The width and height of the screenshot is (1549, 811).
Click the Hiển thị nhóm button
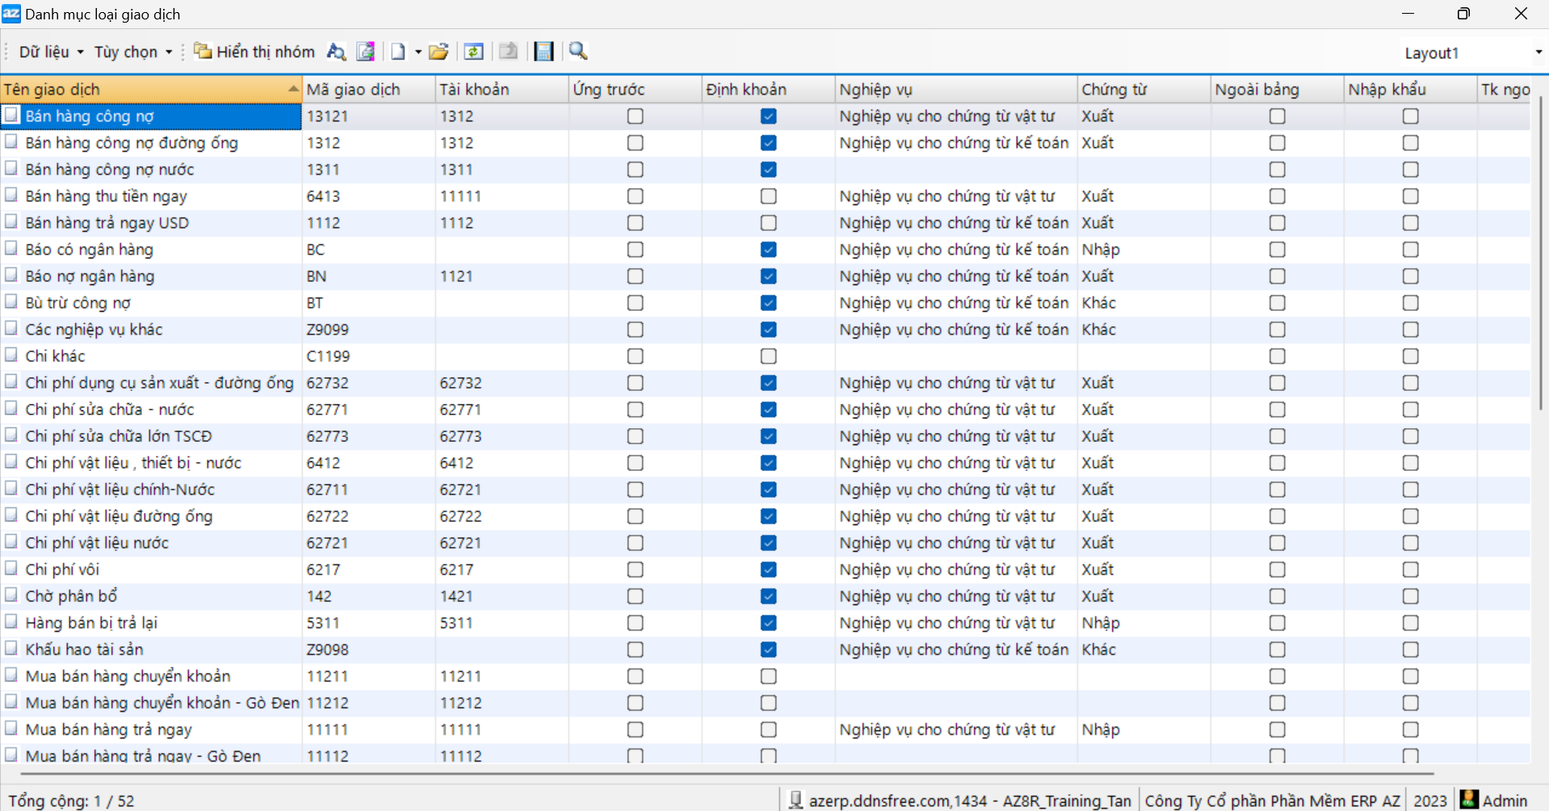point(254,52)
